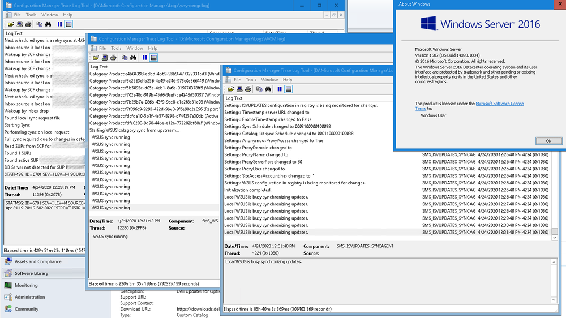This screenshot has height=318, width=566.
Task: Open Tools menu in front Trace Log window
Action: point(251,80)
